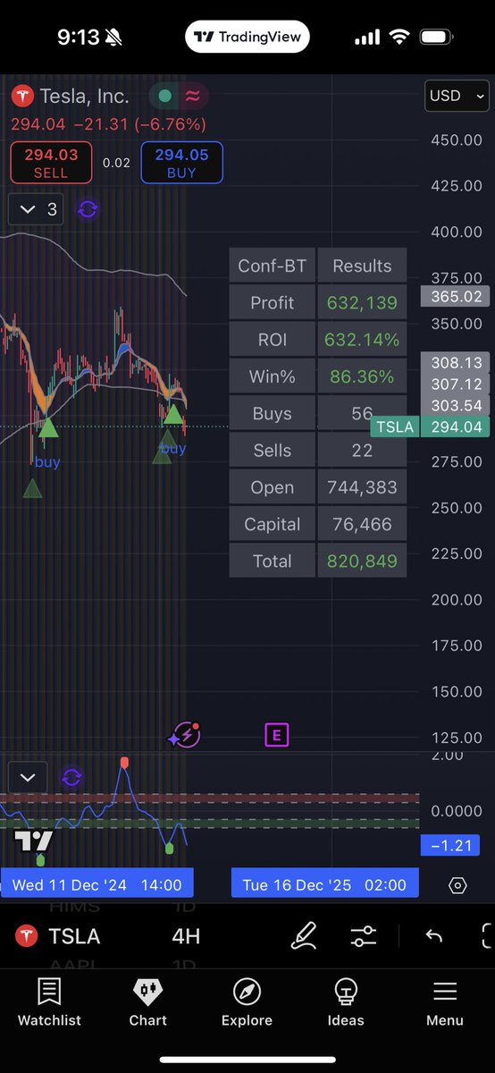This screenshot has height=1073, width=495.
Task: Tap the Results table header
Action: click(x=362, y=266)
